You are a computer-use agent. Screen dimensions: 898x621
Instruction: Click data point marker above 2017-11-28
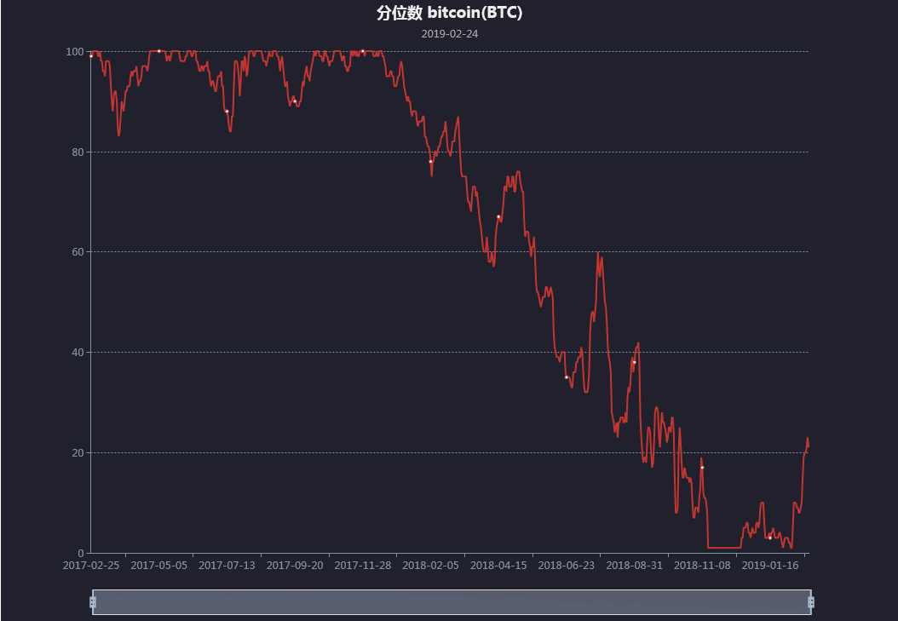click(x=362, y=51)
